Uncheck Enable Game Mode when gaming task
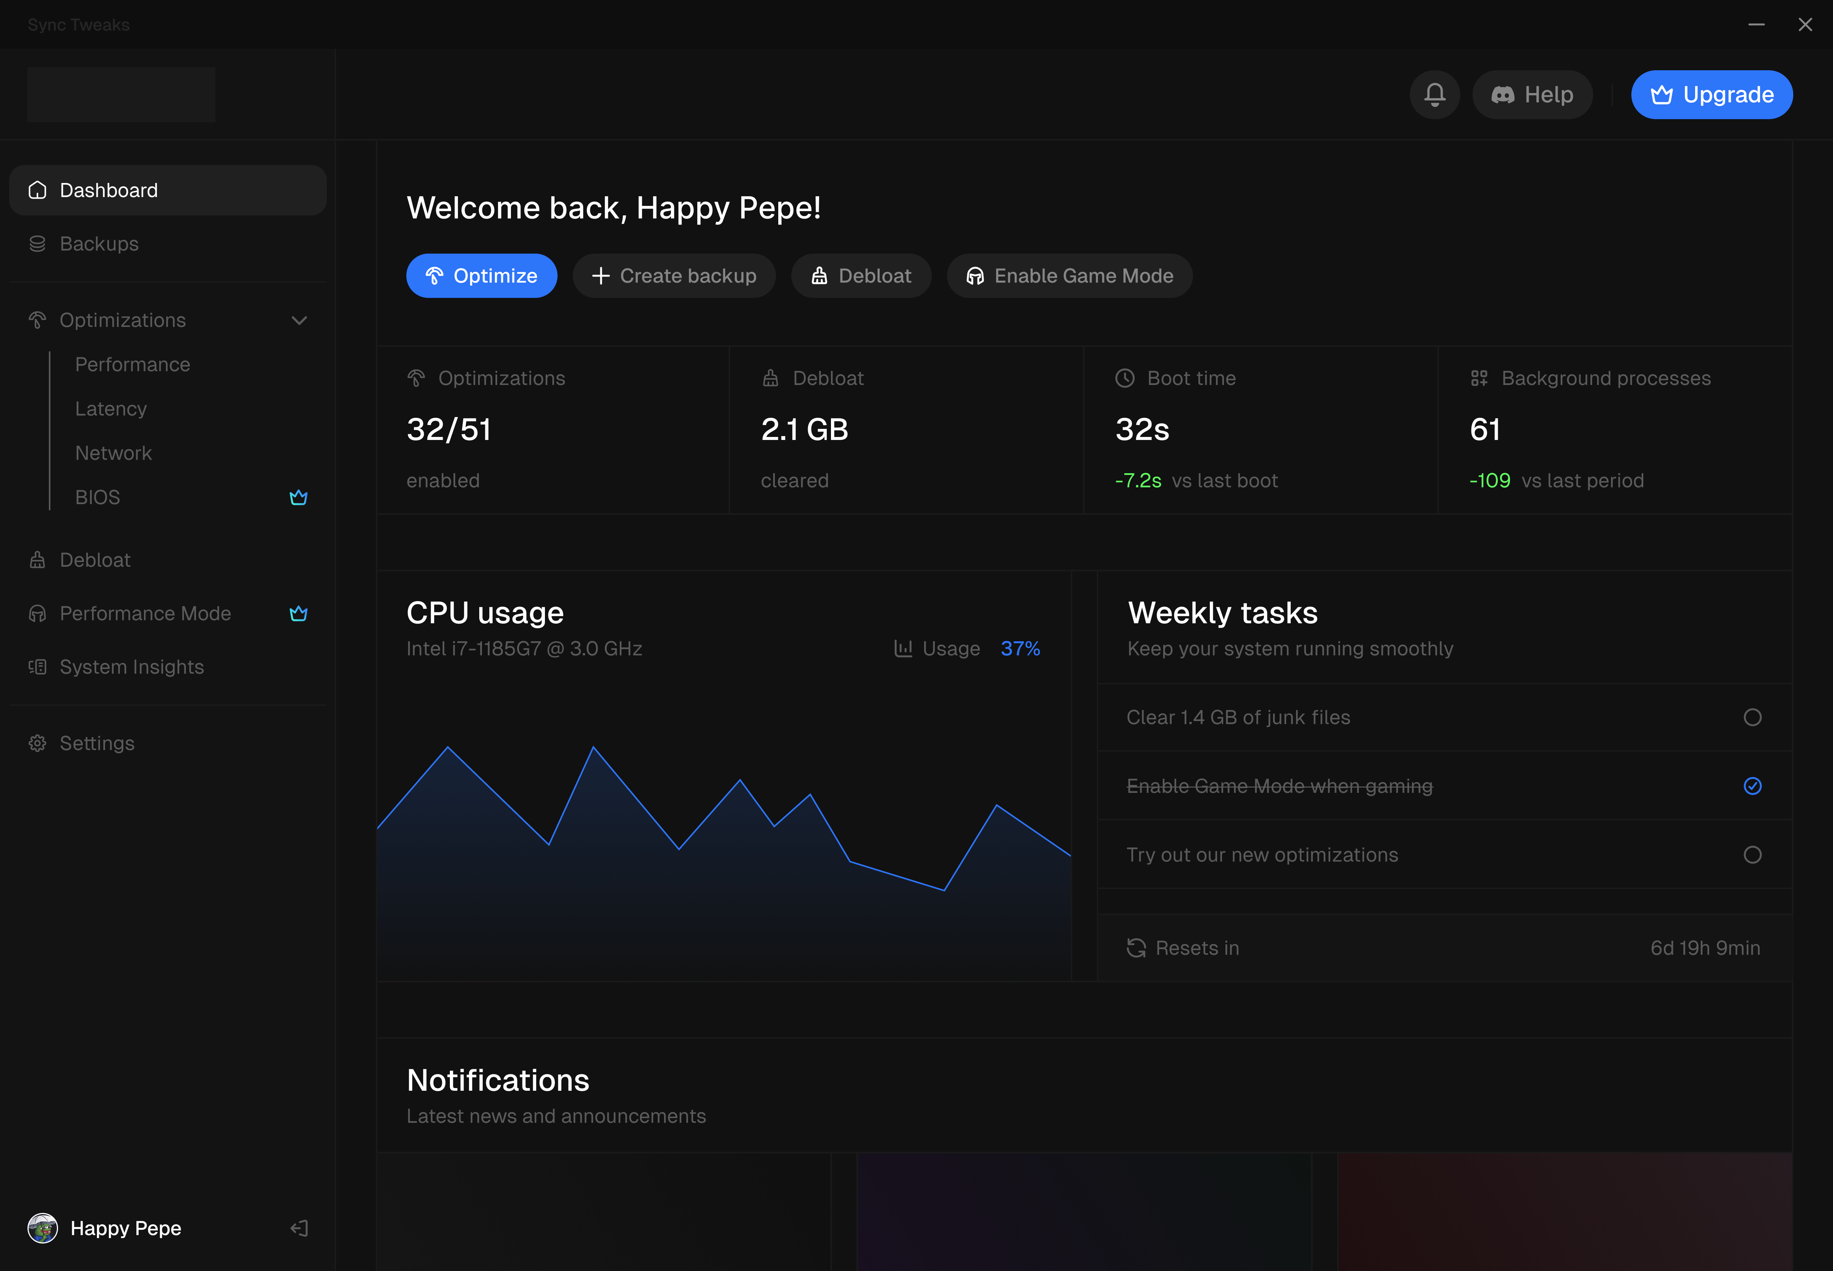Screen dimensions: 1833x1271 pyautogui.click(x=1752, y=786)
